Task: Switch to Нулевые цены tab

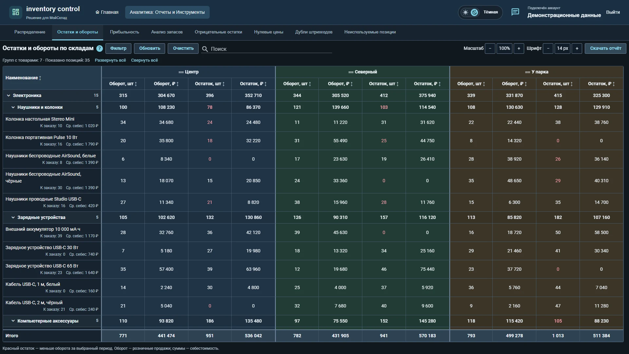Action: [x=269, y=32]
